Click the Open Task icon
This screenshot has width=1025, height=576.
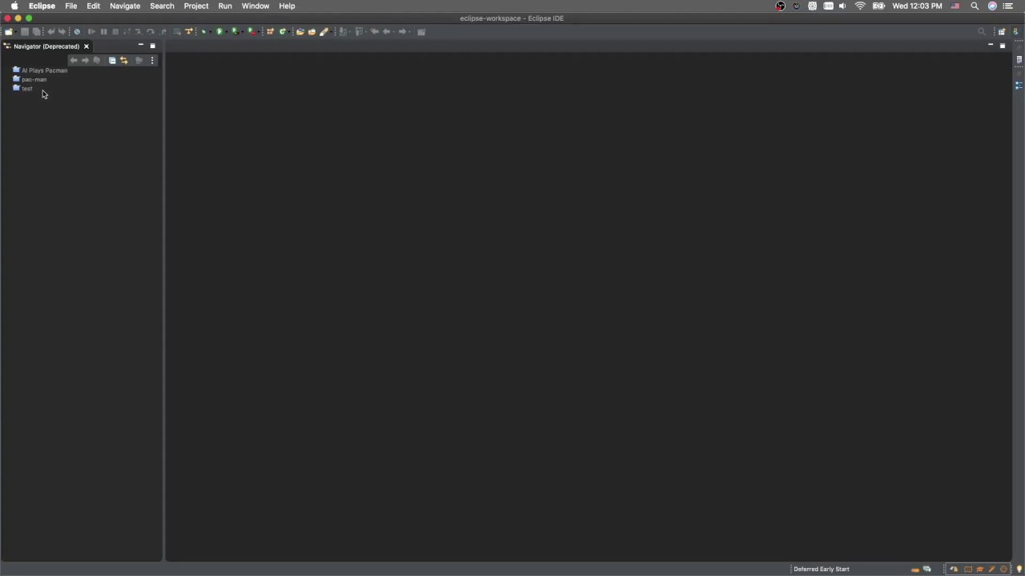click(x=312, y=32)
